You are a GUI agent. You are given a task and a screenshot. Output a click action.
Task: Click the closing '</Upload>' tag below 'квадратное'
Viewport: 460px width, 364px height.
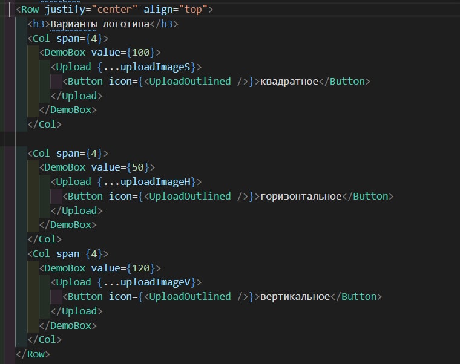coord(77,96)
